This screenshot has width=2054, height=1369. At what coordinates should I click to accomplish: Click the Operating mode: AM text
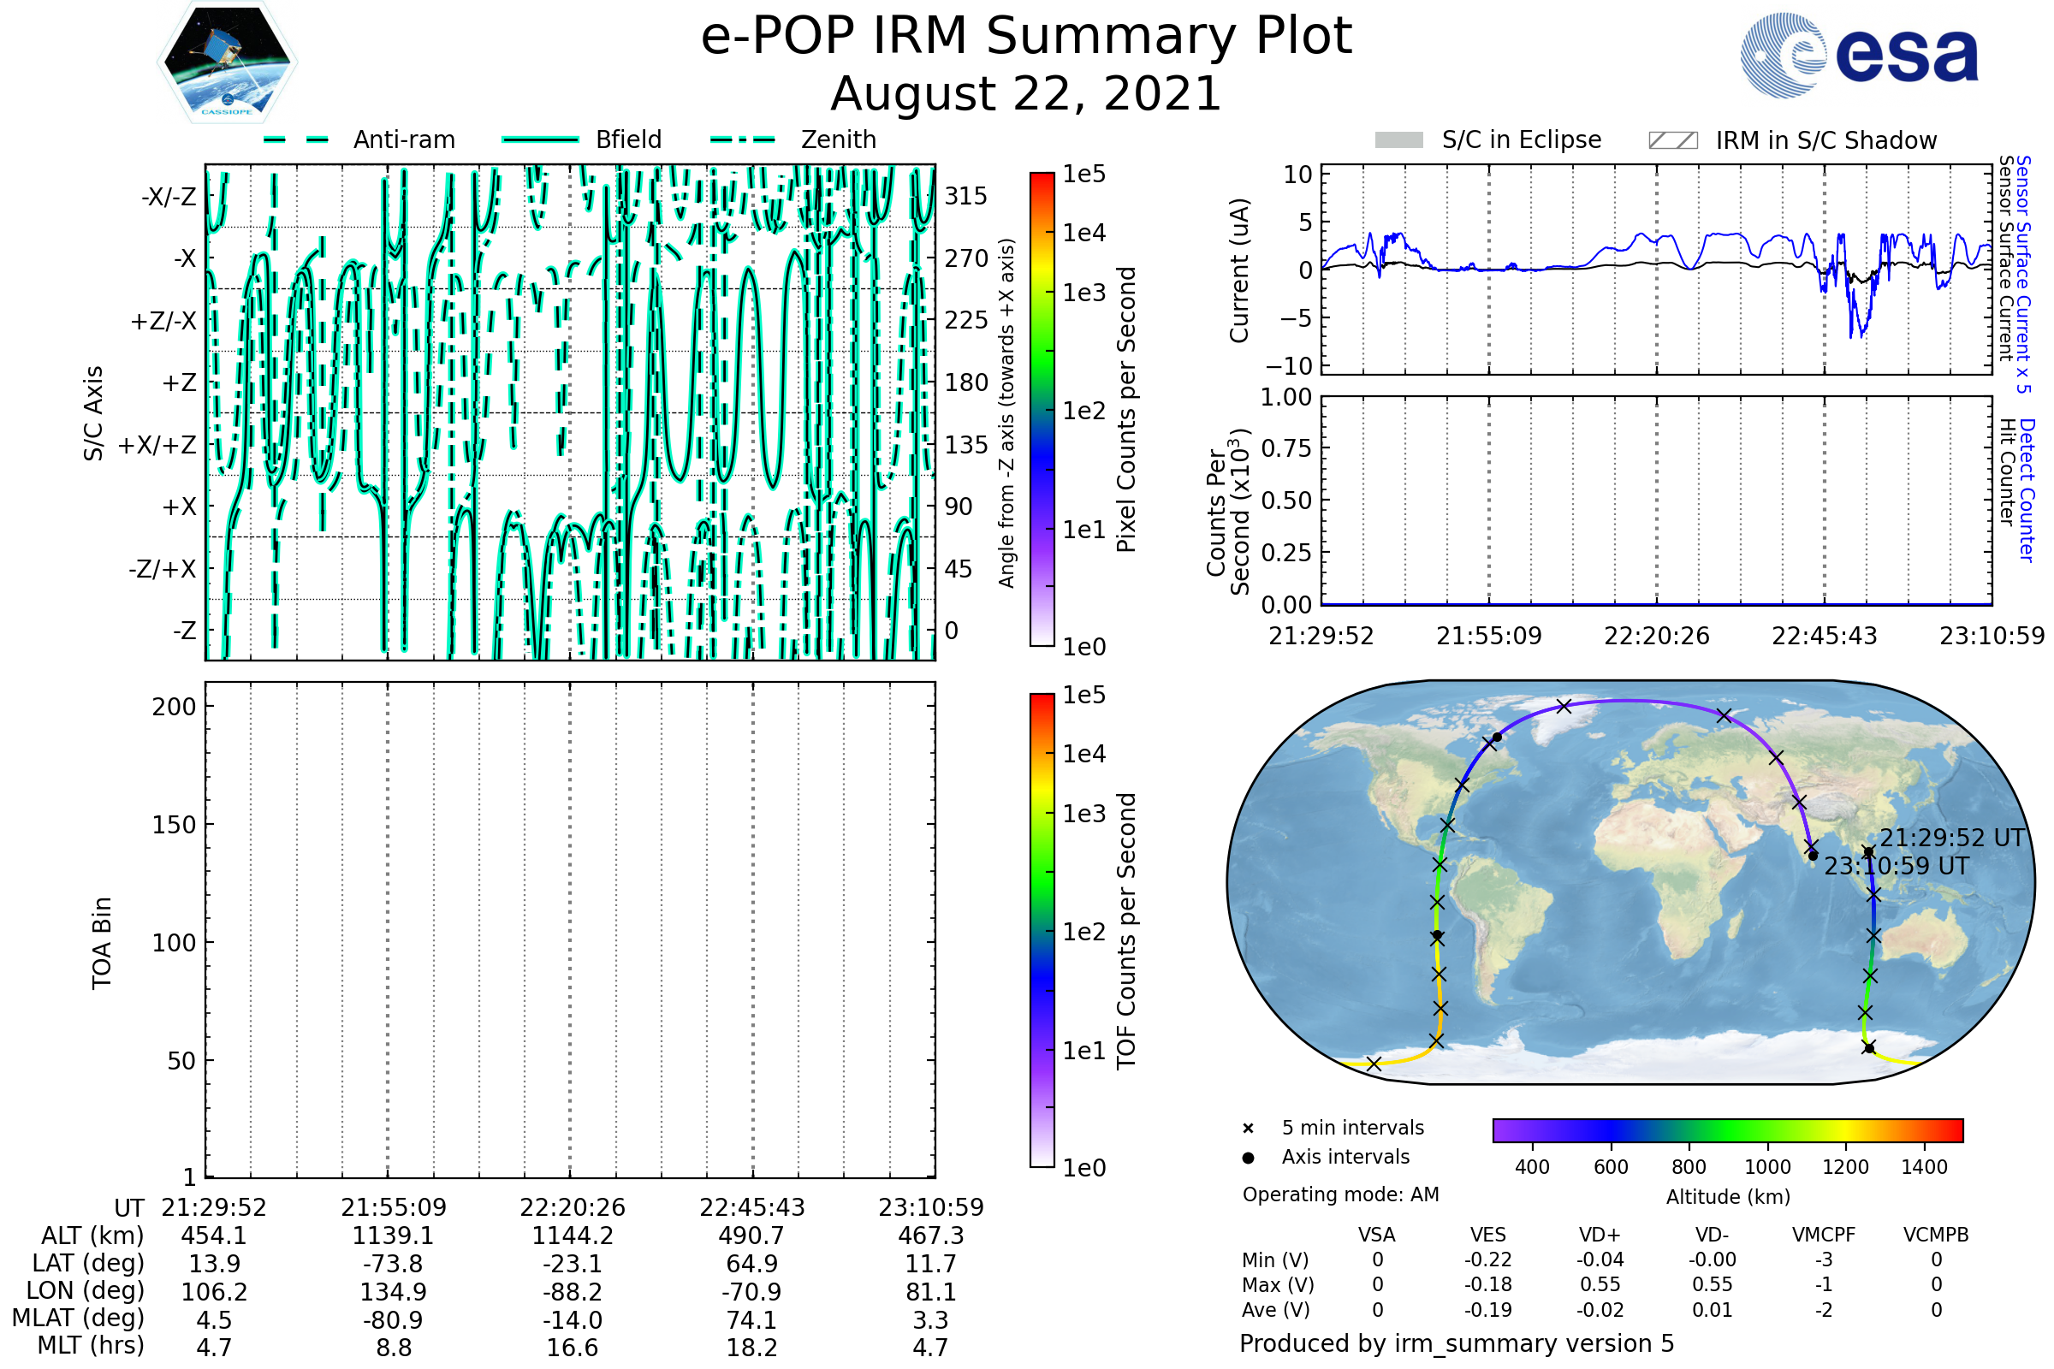(1340, 1194)
